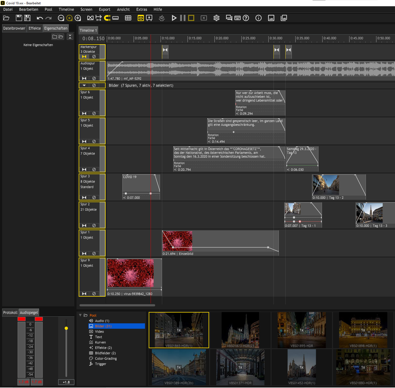
Task: Click the audio recording speaker icon
Action: pos(162,18)
